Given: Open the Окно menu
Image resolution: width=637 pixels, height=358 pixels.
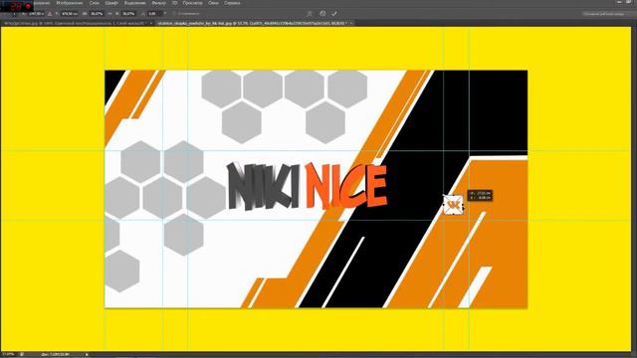Looking at the screenshot, I should click(x=213, y=3).
